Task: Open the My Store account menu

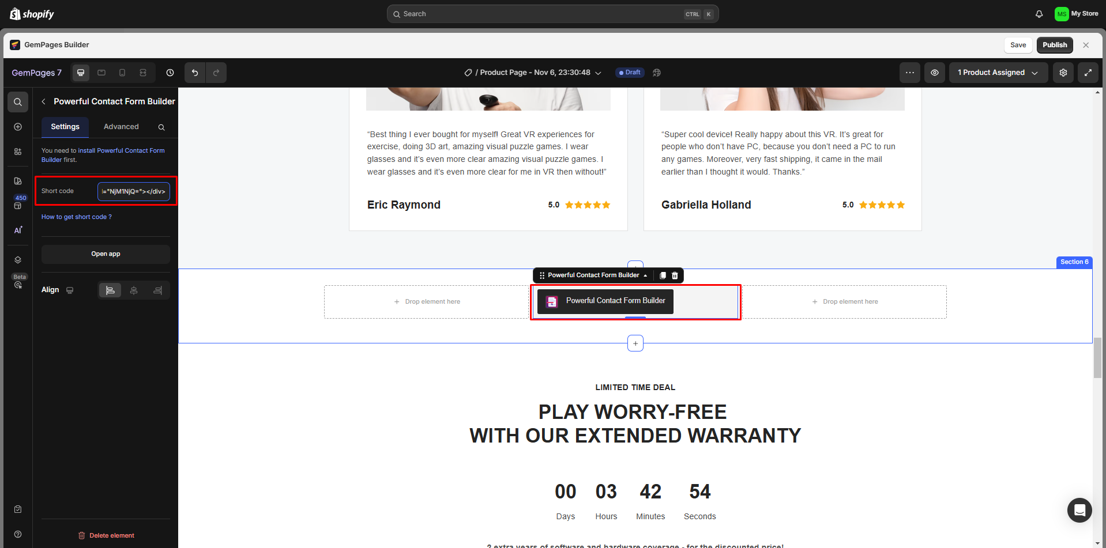Action: tap(1076, 14)
